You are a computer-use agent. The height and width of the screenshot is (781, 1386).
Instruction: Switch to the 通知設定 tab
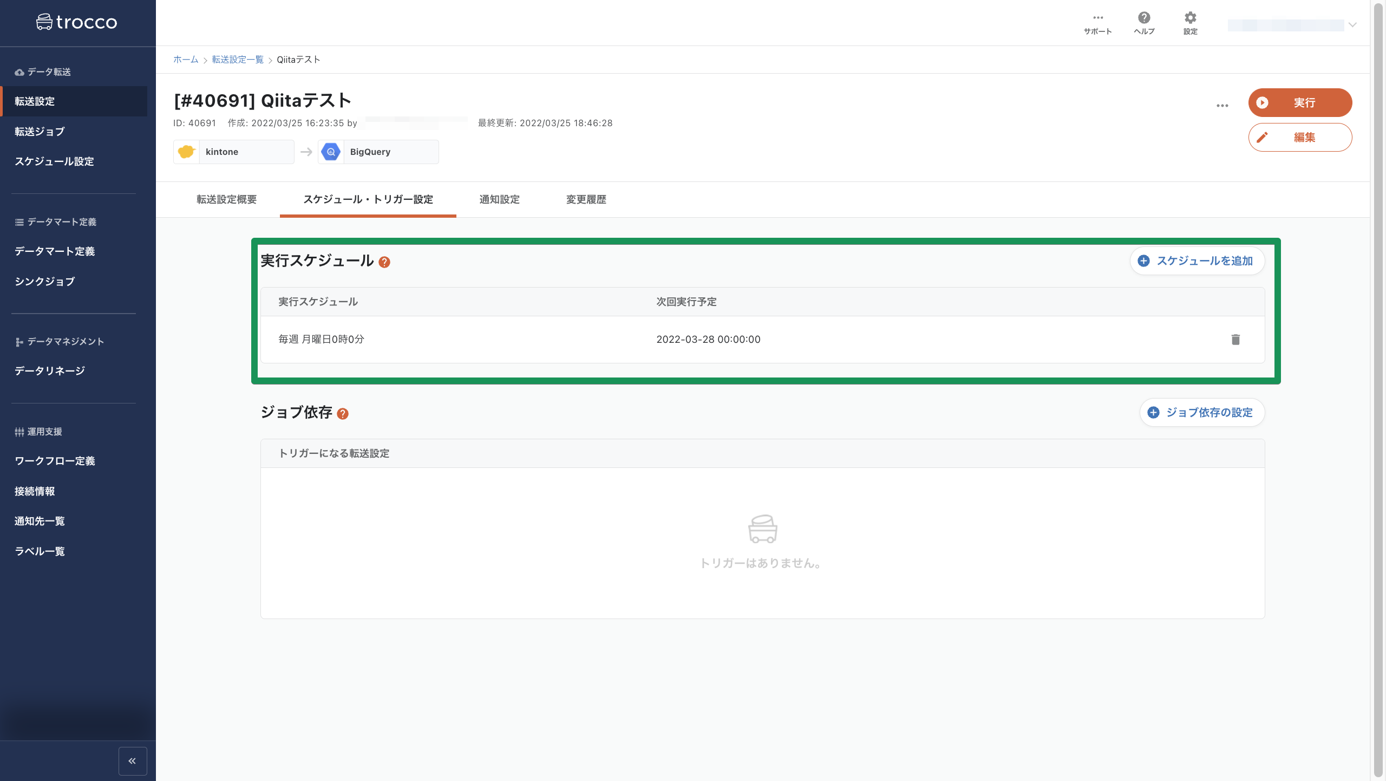[499, 199]
